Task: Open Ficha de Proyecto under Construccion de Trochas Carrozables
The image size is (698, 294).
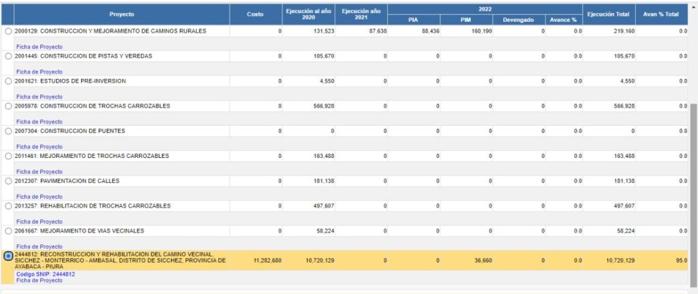Action: 39,122
